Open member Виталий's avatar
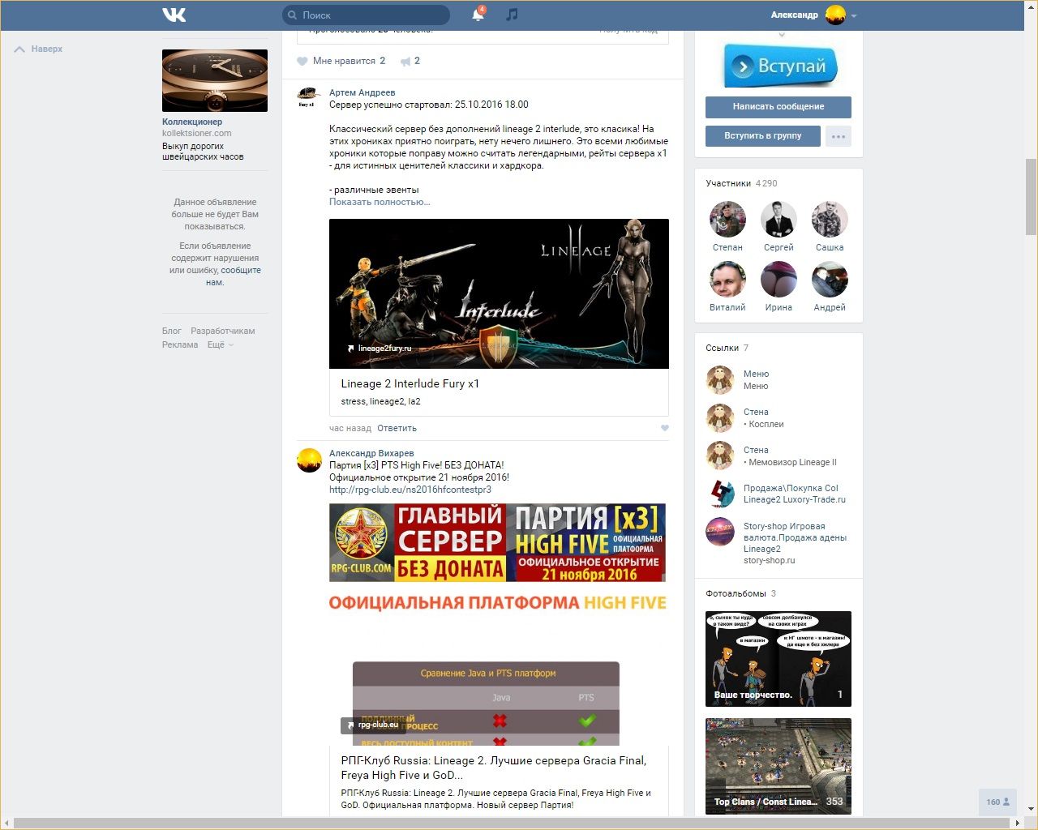 tap(727, 279)
